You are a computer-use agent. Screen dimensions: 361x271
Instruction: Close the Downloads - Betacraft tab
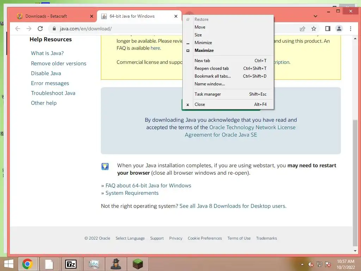[92, 16]
